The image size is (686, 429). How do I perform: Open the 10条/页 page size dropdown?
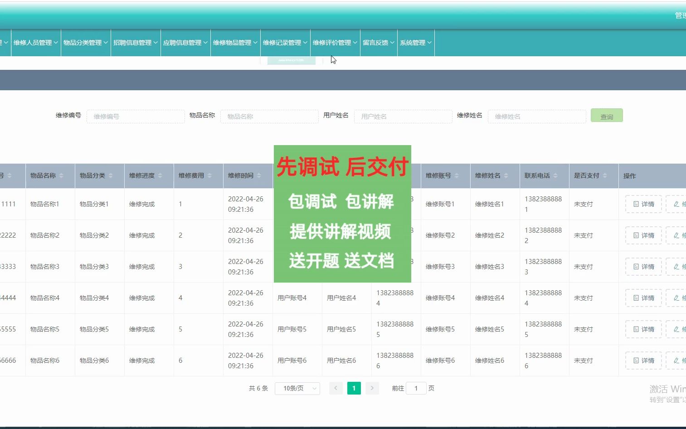[297, 388]
